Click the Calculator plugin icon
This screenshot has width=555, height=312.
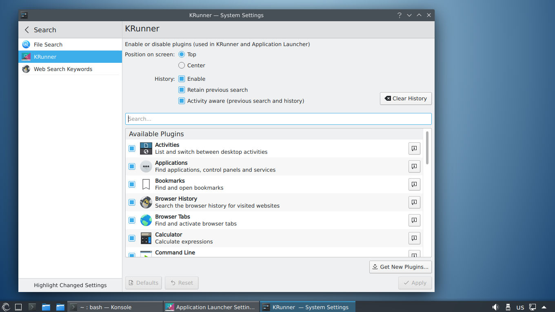(x=146, y=238)
